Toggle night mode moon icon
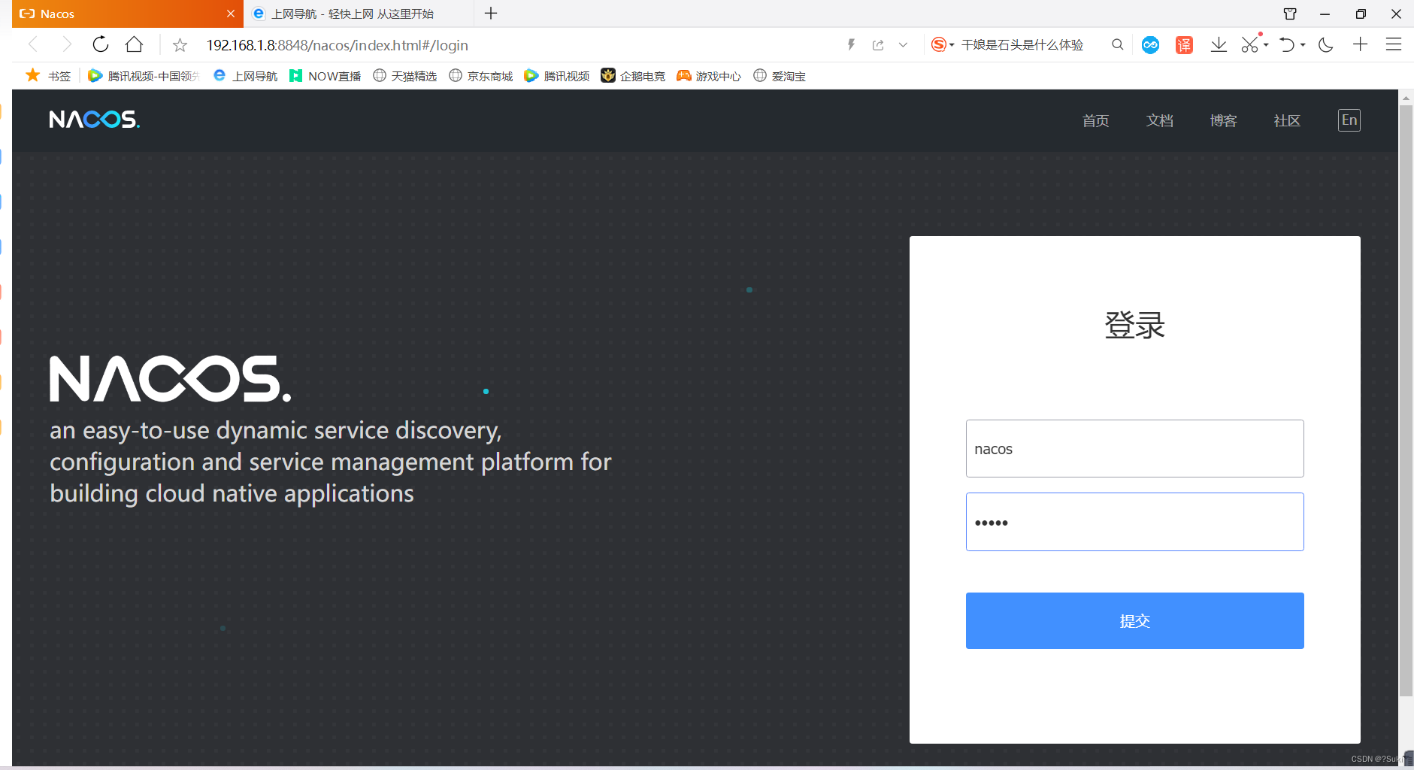1414x770 pixels. point(1326,45)
